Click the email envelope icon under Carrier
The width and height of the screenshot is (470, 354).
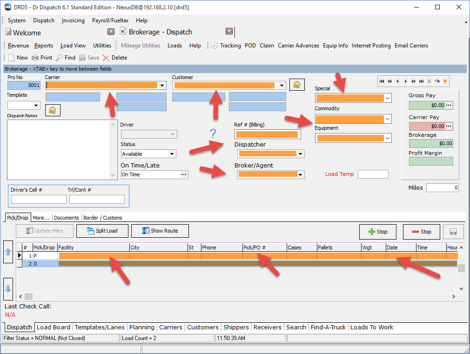coord(53,110)
